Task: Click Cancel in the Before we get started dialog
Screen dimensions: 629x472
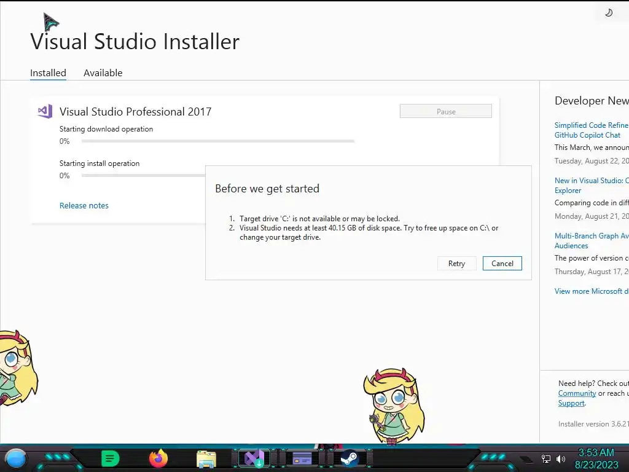Action: click(x=502, y=263)
